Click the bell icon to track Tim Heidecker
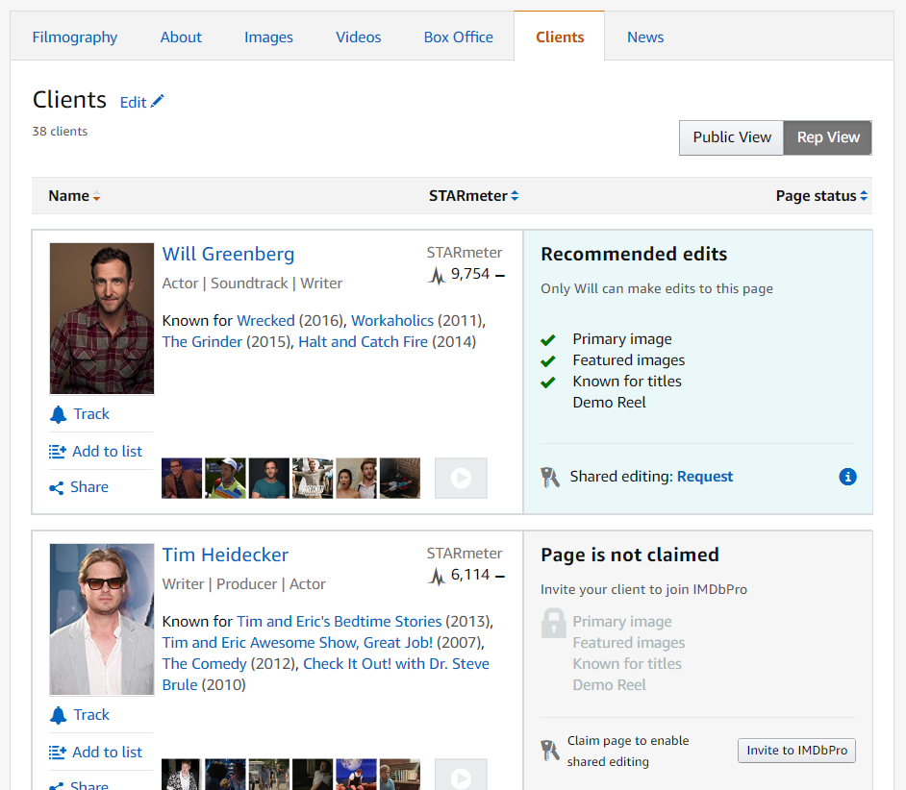906x790 pixels. pos(59,715)
